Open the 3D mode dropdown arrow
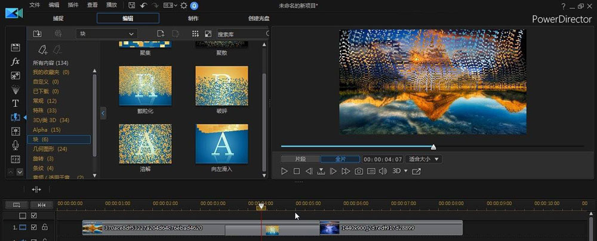 coord(406,171)
